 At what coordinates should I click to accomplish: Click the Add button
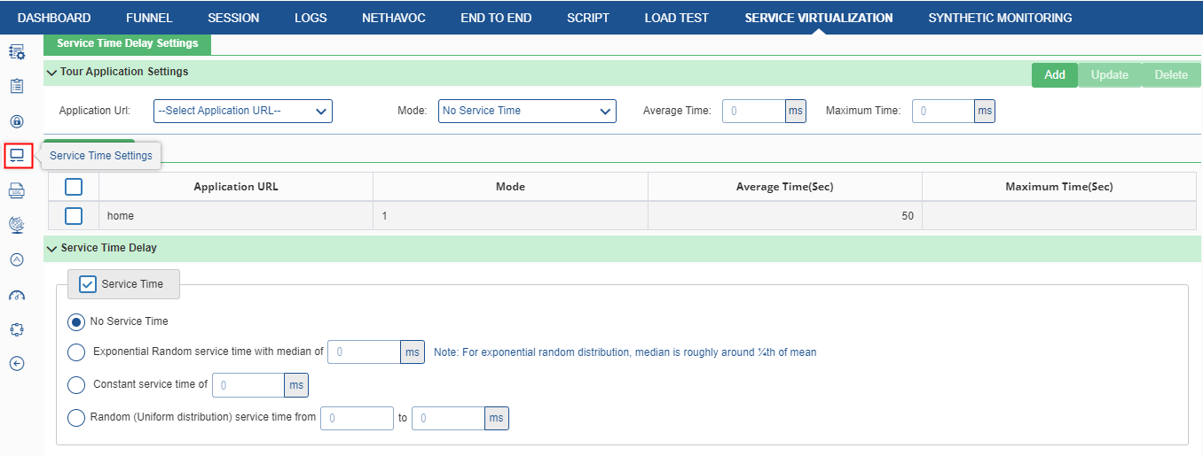(1055, 75)
